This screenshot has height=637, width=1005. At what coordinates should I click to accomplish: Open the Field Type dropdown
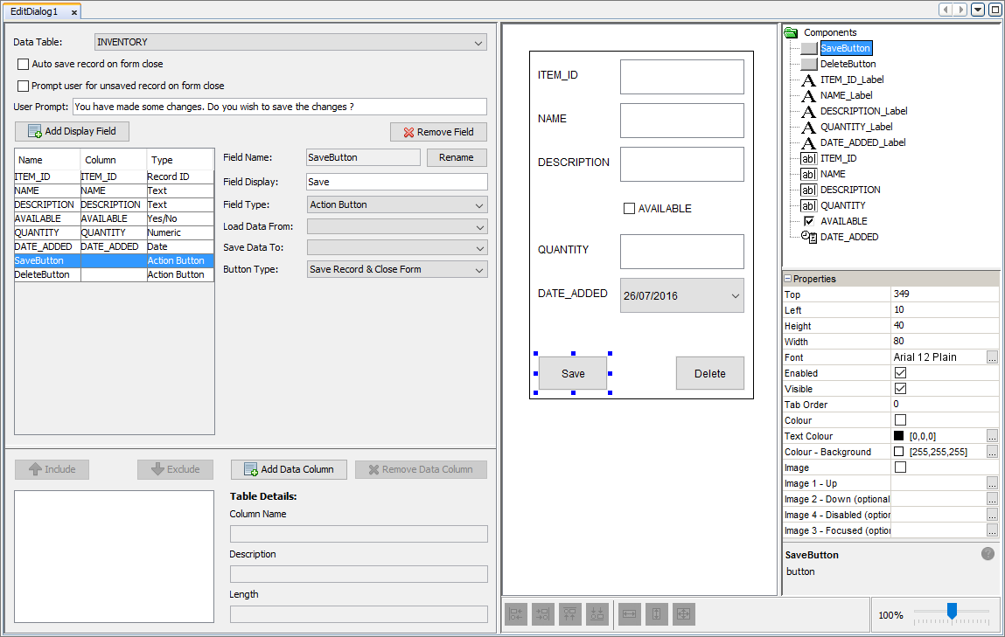pos(397,204)
